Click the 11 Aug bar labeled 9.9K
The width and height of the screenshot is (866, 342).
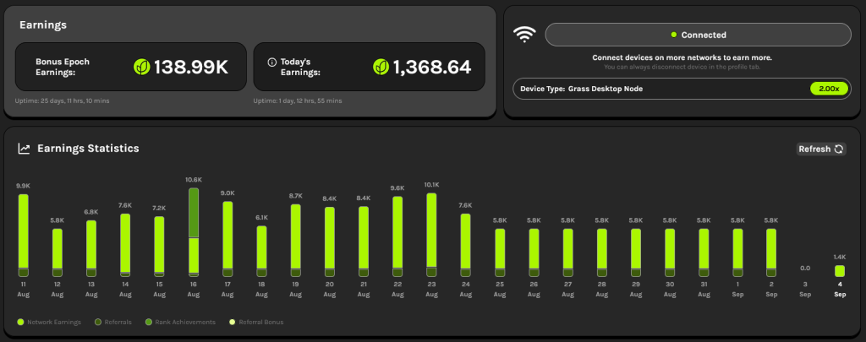pos(23,236)
